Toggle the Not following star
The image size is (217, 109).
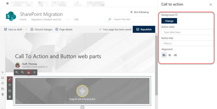coord(131,12)
